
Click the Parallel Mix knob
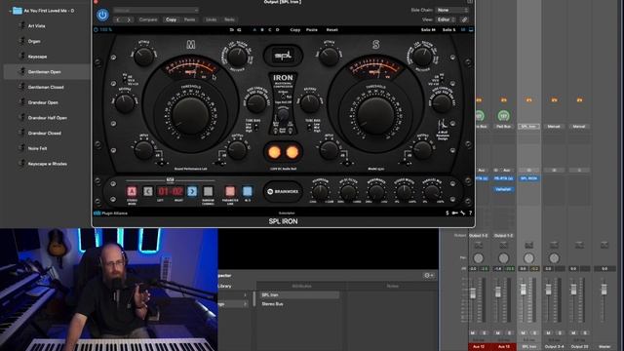click(x=432, y=192)
